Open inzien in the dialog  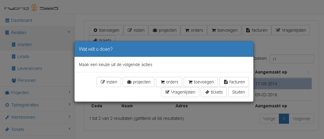point(109,82)
